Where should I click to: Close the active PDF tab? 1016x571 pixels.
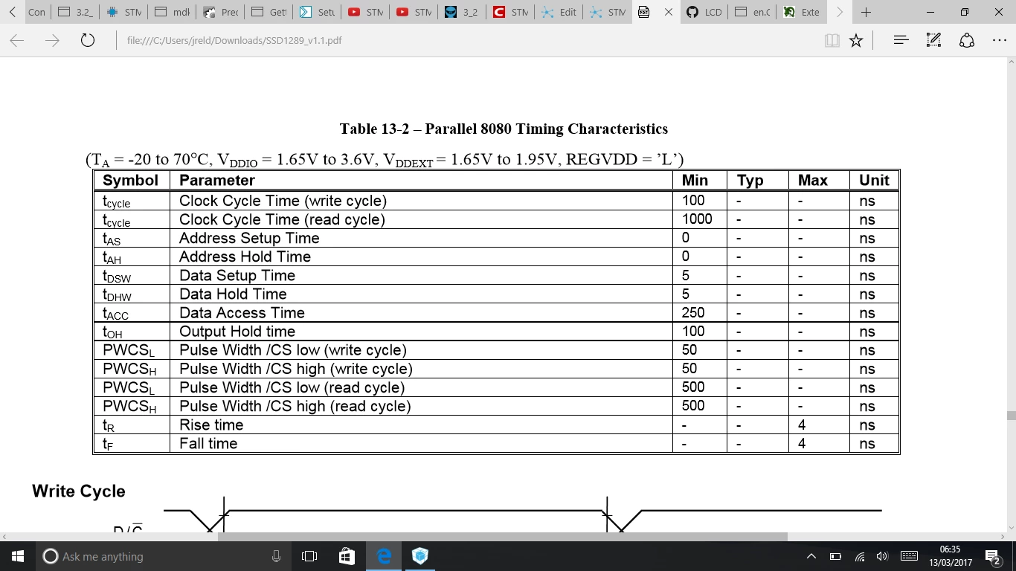coord(669,12)
